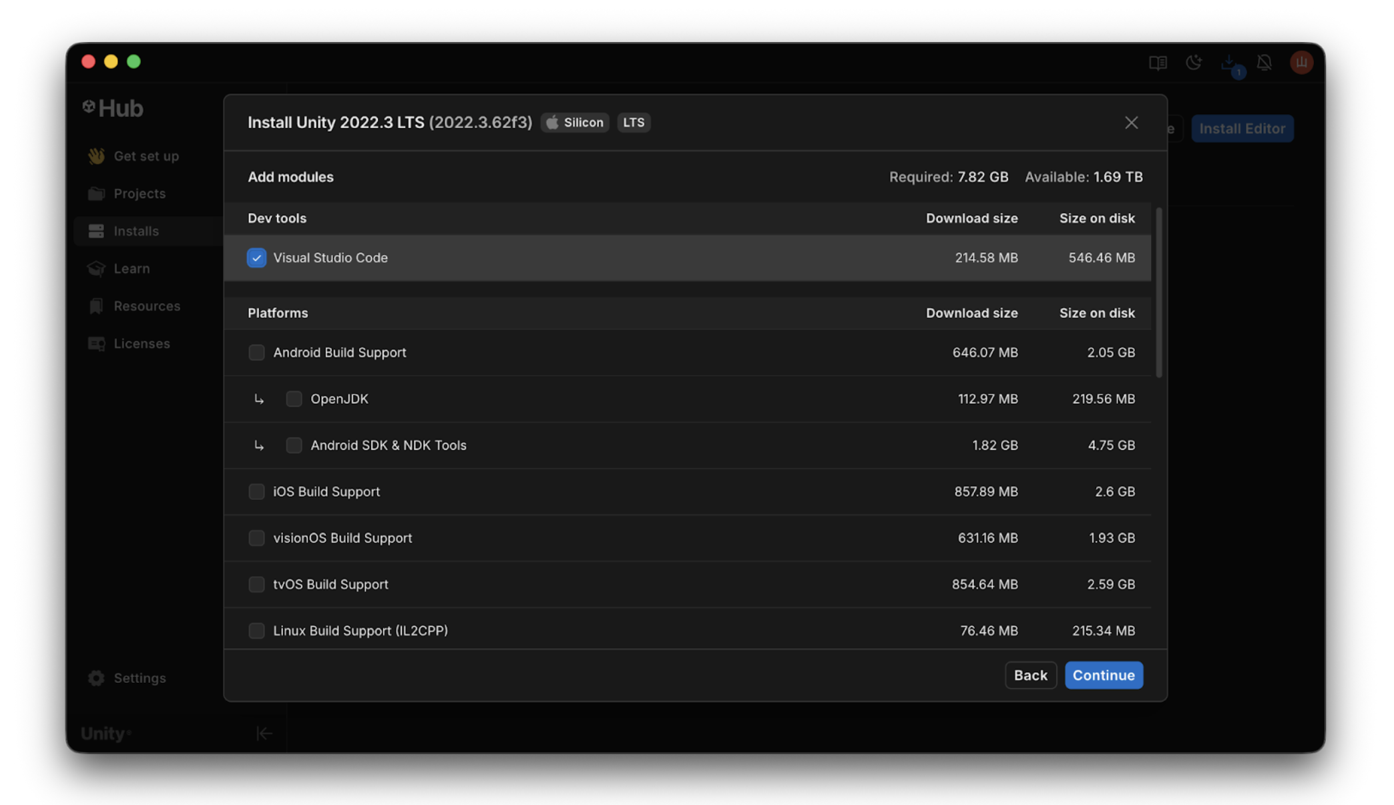The height and width of the screenshot is (805, 1394).
Task: Check the OpenJDK sub-module
Action: coord(294,398)
